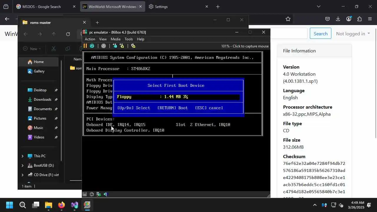Open Desktop in File Explorer sidebar
Screen dimensions: 377x212
point(38,90)
